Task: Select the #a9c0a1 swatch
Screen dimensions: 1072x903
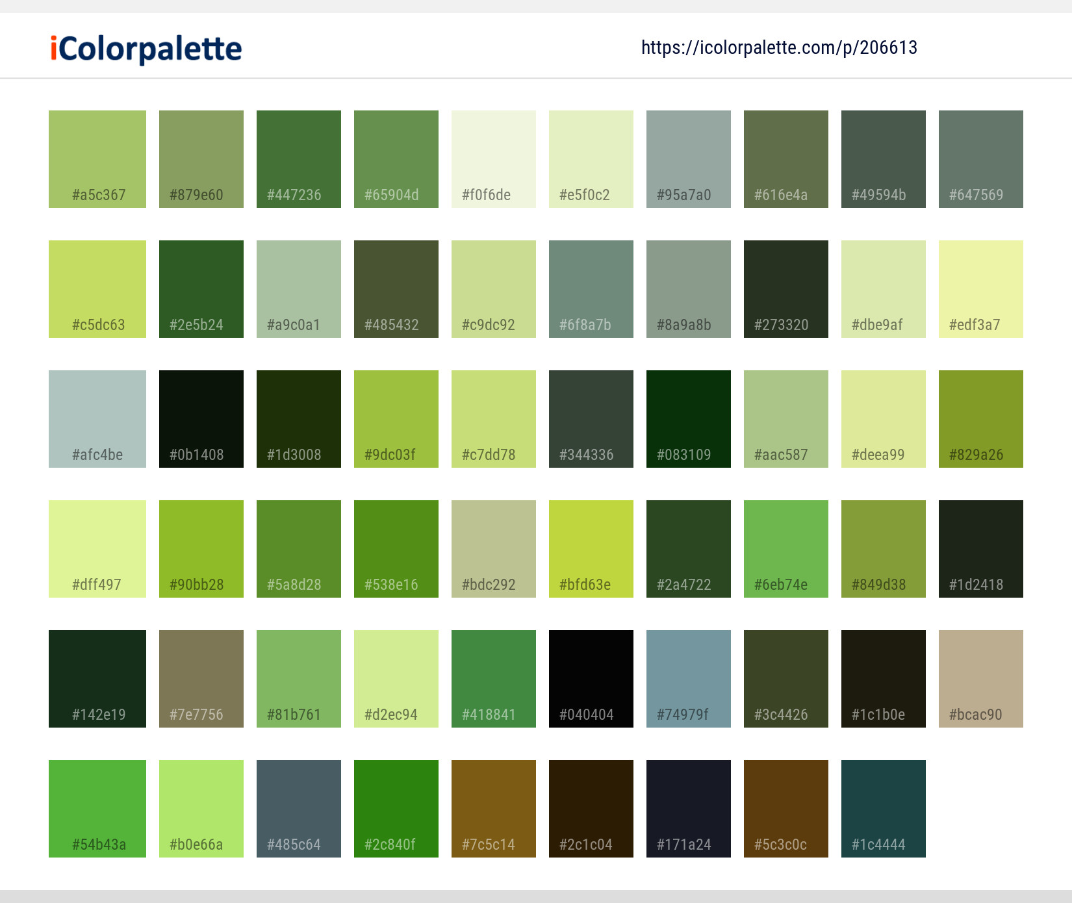Action: click(x=299, y=289)
